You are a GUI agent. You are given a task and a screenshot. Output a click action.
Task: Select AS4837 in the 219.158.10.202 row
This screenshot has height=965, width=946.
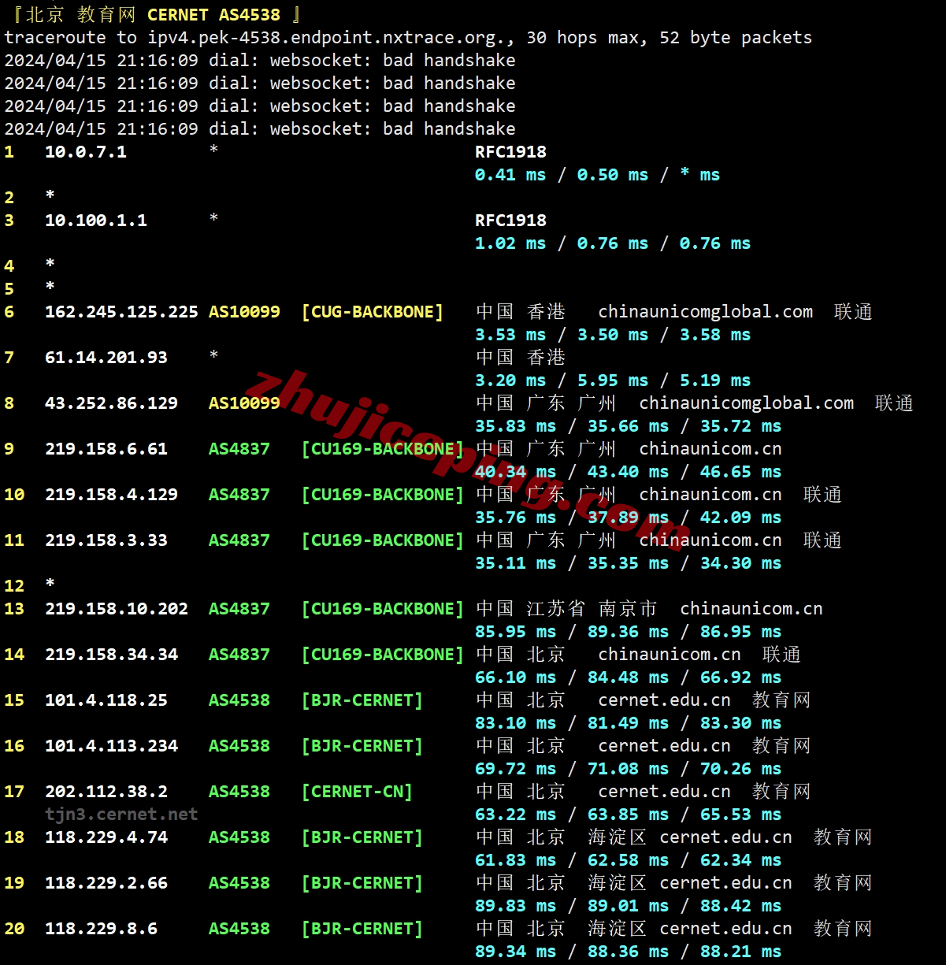click(239, 609)
